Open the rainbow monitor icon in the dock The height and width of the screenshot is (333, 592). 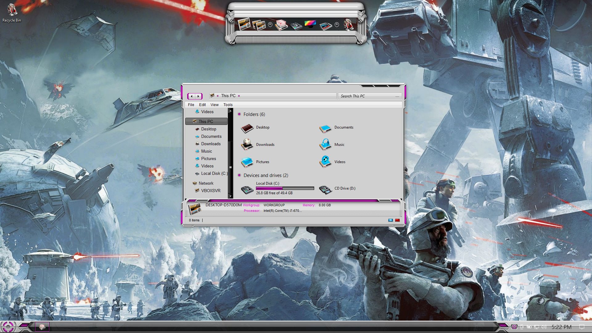pyautogui.click(x=310, y=24)
